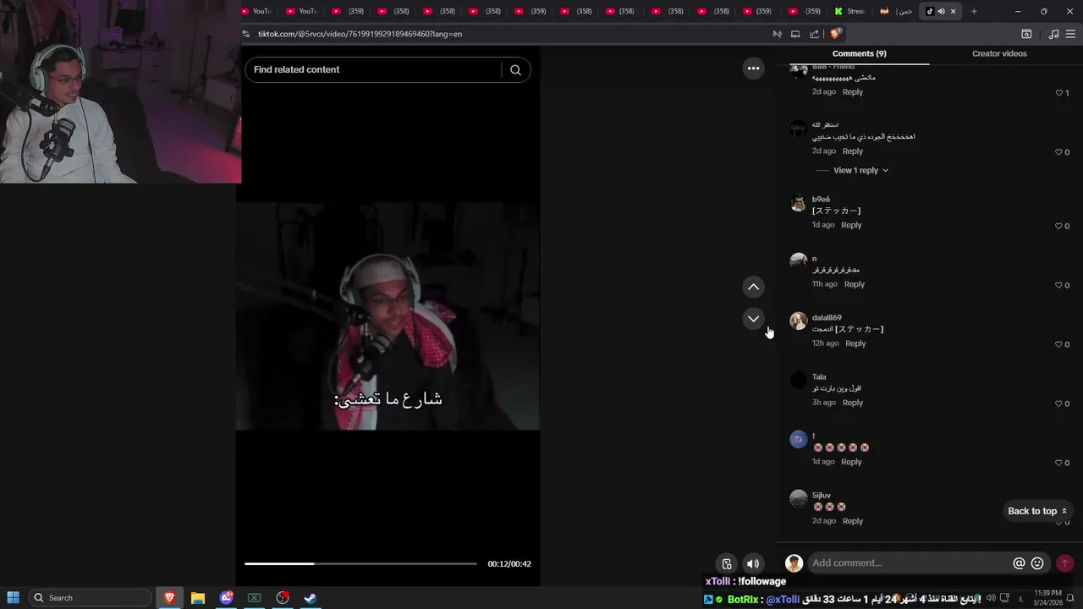The height and width of the screenshot is (609, 1083).
Task: Reply to Tala's comment
Action: [853, 403]
